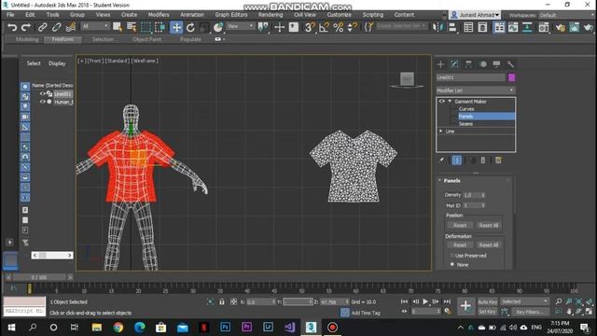Activate the Select and Rotate tool

click(x=190, y=27)
